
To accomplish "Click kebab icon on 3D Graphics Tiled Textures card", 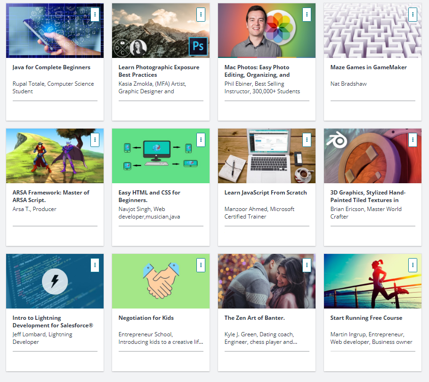I will 413,139.
